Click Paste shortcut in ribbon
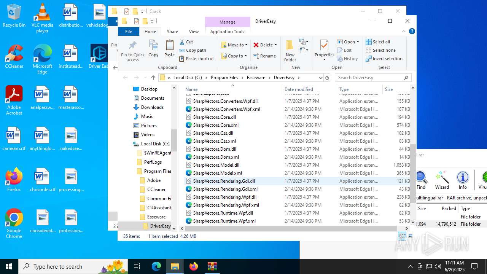Screen dimensions: 487x274 point(196,59)
